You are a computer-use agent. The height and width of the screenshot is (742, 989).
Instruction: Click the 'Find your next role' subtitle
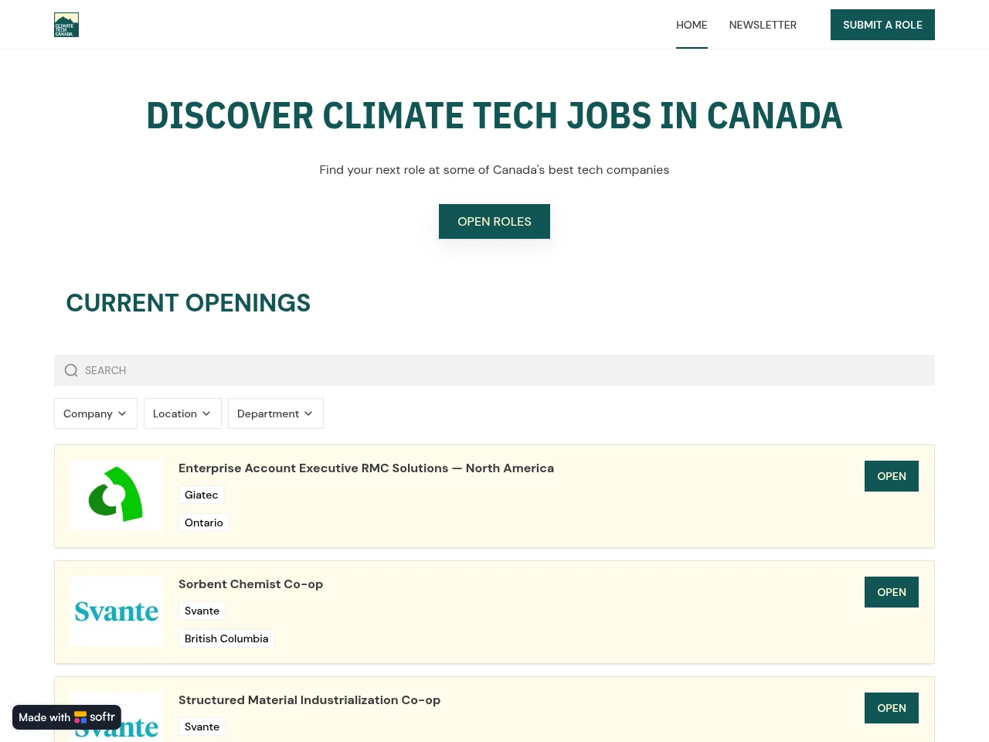click(x=494, y=170)
